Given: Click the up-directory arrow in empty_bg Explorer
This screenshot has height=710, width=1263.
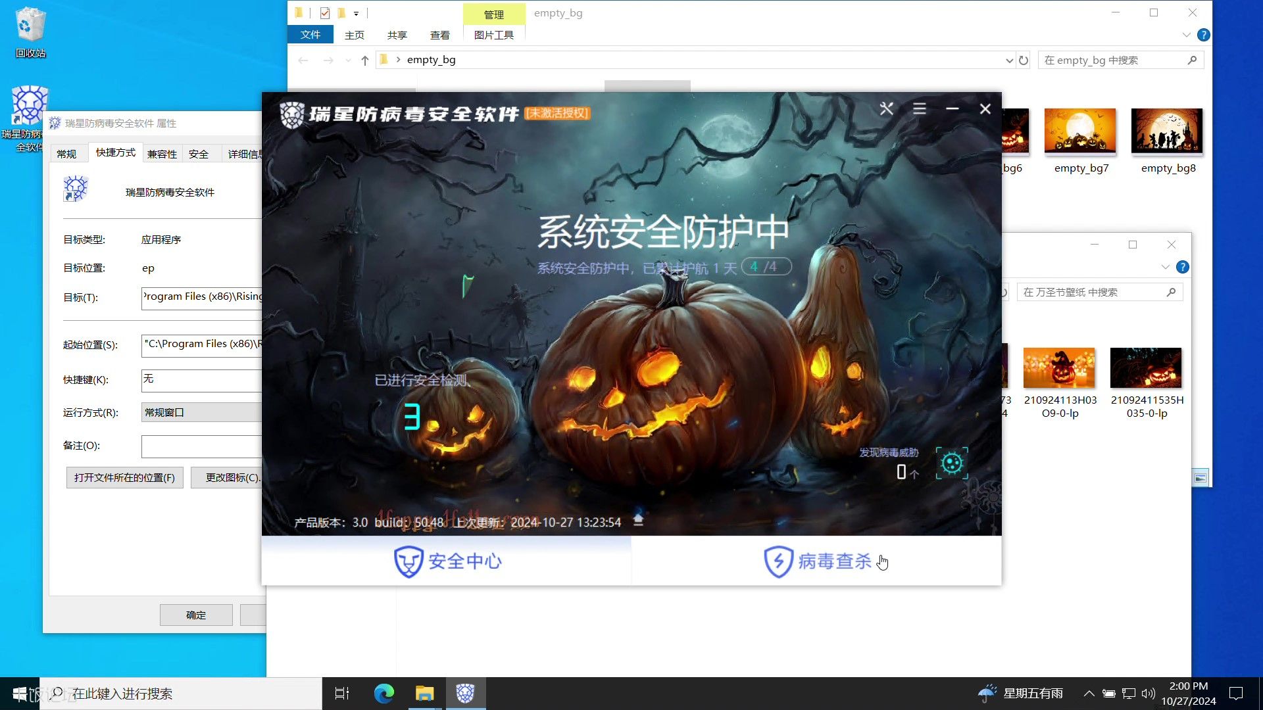Looking at the screenshot, I should pyautogui.click(x=365, y=60).
